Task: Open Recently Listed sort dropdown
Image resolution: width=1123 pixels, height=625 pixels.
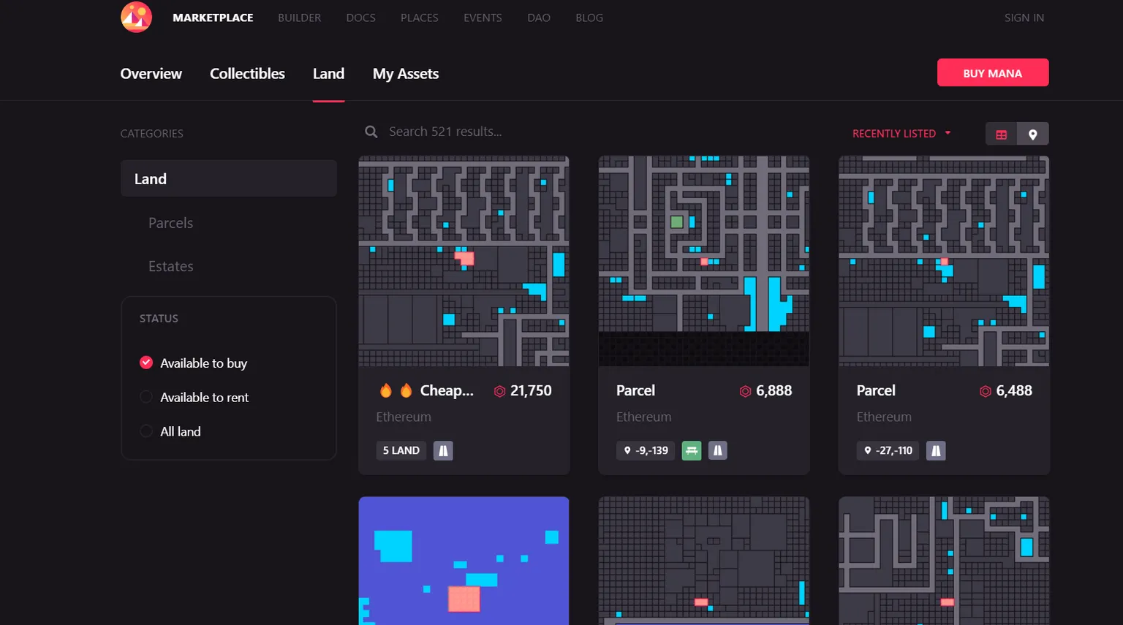Action: (901, 134)
